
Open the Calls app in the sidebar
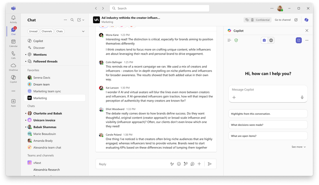pyautogui.click(x=13, y=55)
